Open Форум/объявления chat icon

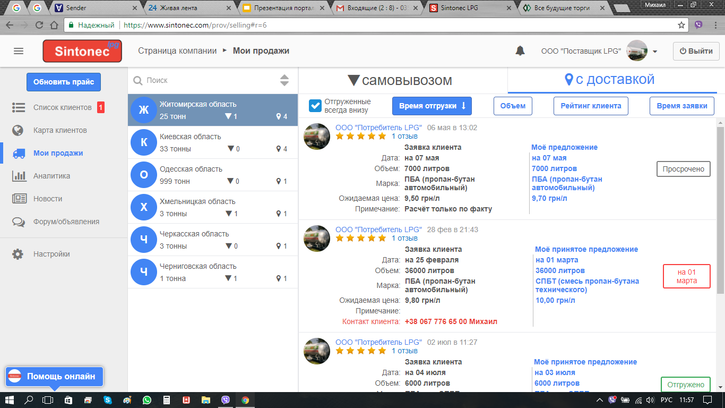(x=19, y=222)
